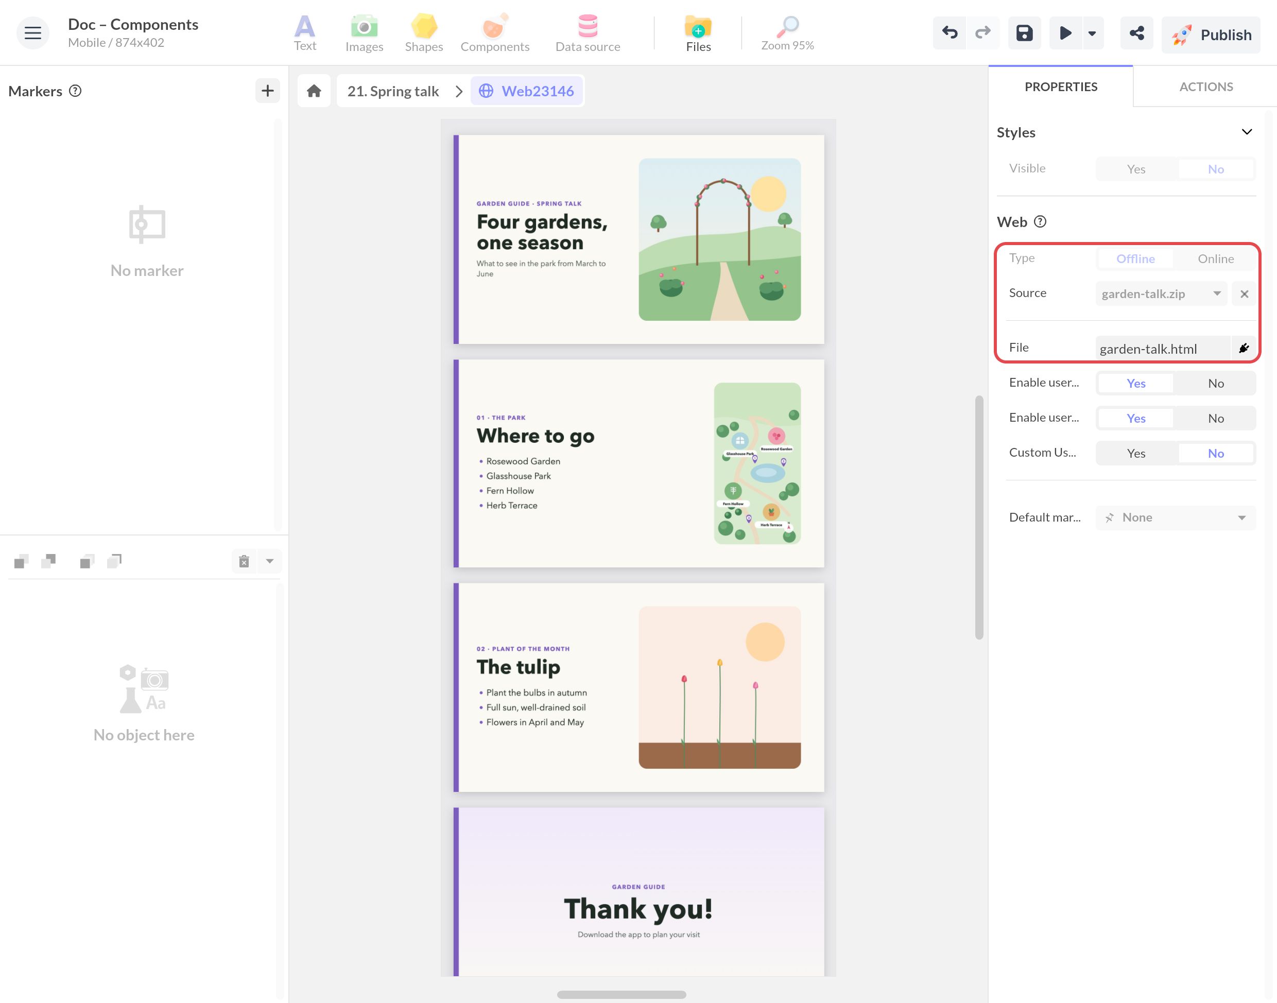Publish the document

1211,34
